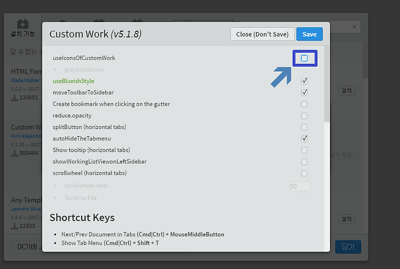Click the 닫기 button in Extension Manager
The image size is (400, 269).
(x=348, y=247)
